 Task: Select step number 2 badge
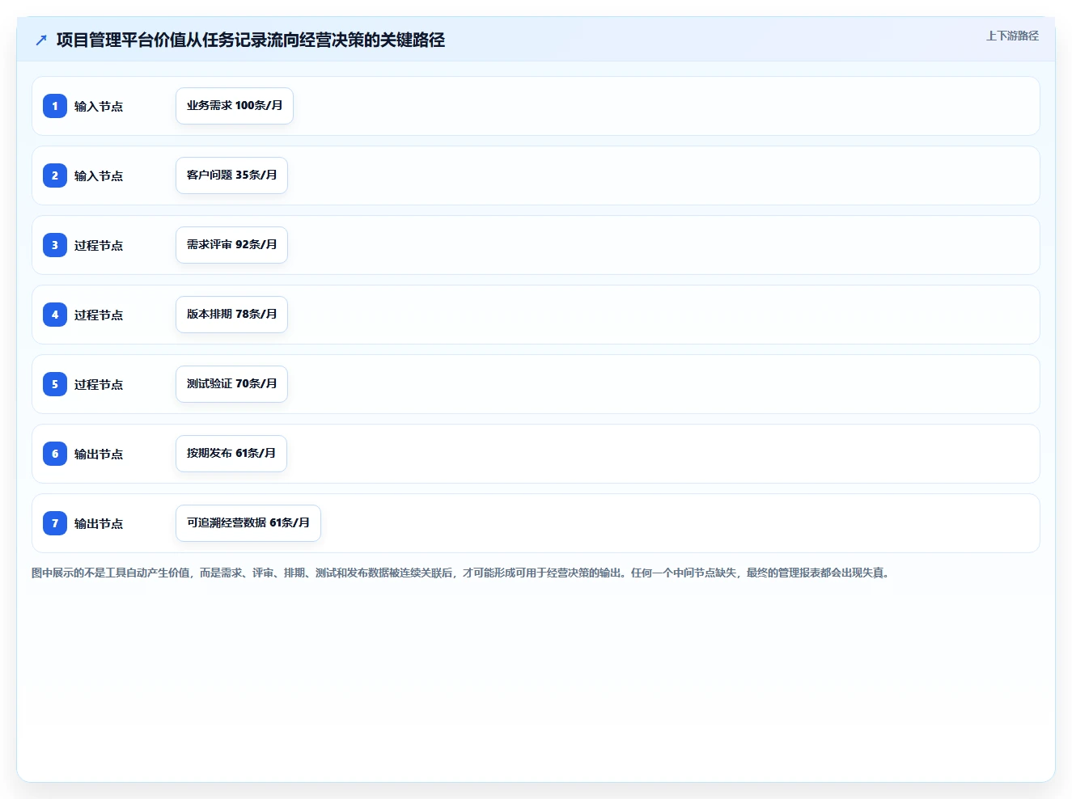pos(55,175)
